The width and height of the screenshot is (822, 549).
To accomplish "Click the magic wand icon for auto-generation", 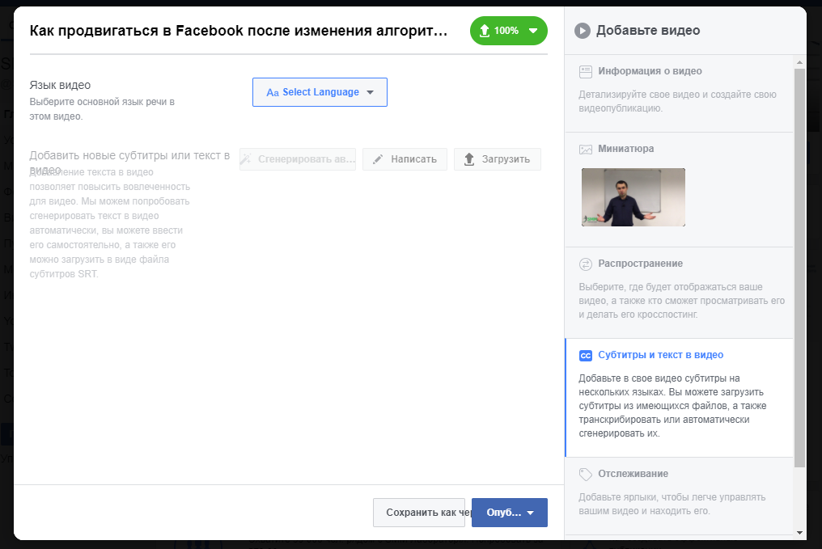I will 246,158.
